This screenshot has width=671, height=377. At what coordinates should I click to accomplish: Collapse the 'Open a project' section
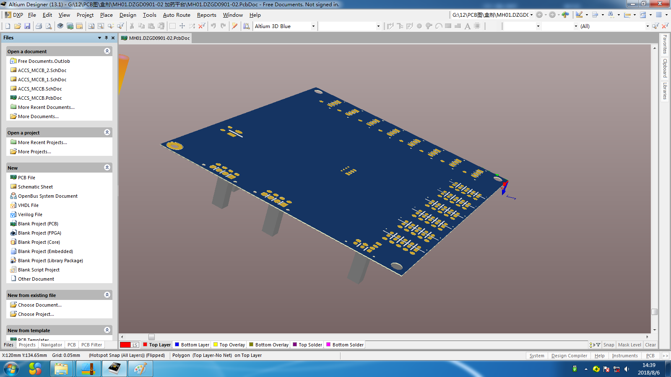pyautogui.click(x=107, y=132)
